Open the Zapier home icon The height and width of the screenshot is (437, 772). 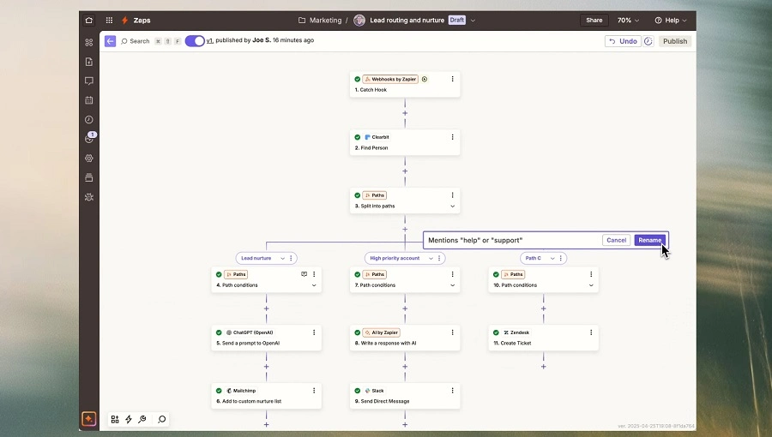click(88, 21)
